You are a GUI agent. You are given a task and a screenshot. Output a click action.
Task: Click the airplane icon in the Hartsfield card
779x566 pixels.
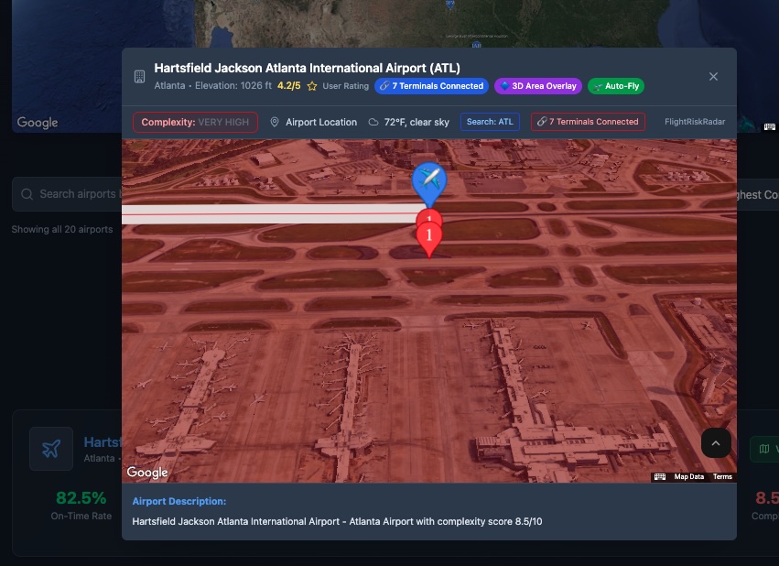pos(51,449)
